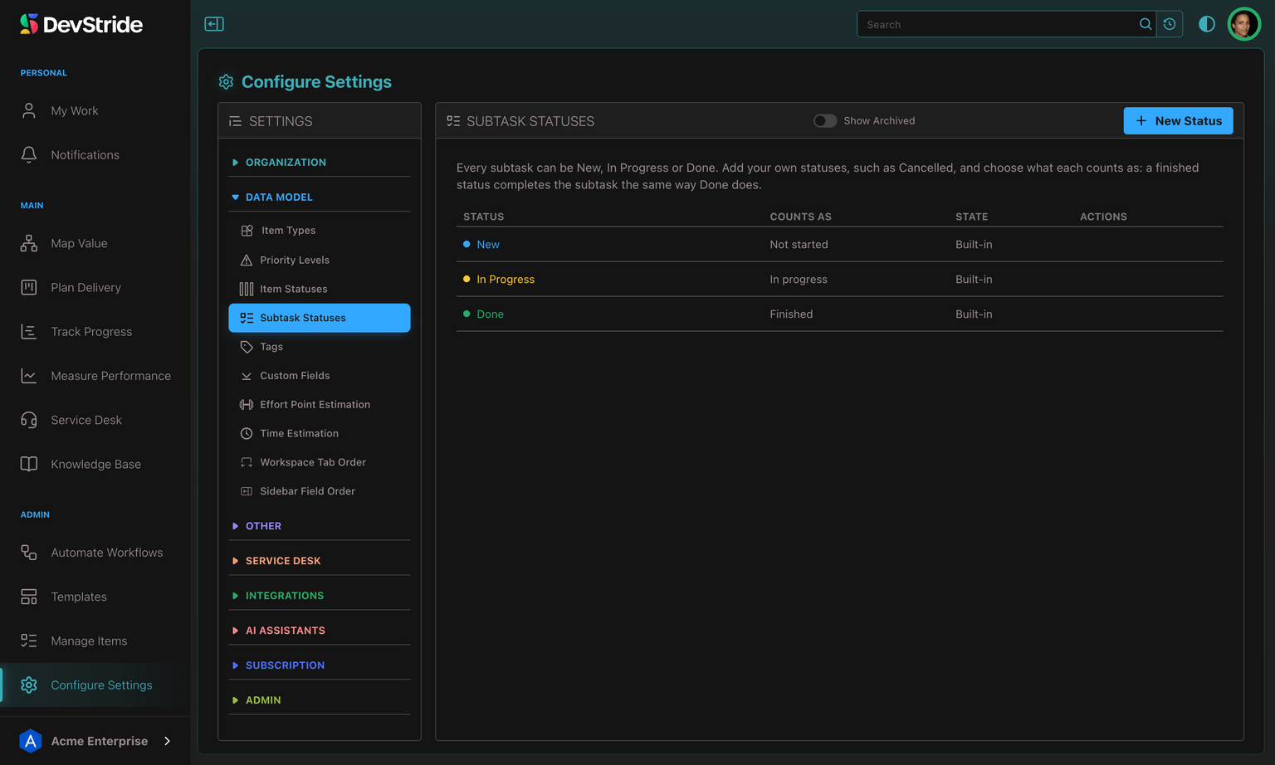The image size is (1275, 765).
Task: Open Templates in Admin section
Action: point(95,597)
